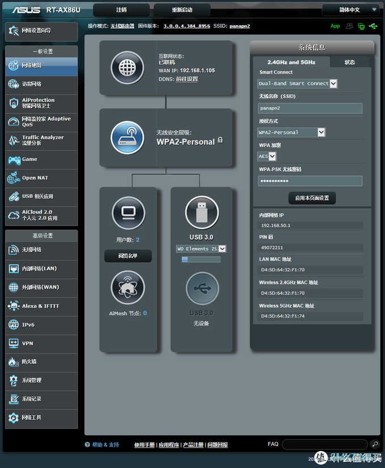Click the 注销 logout button

[121, 10]
